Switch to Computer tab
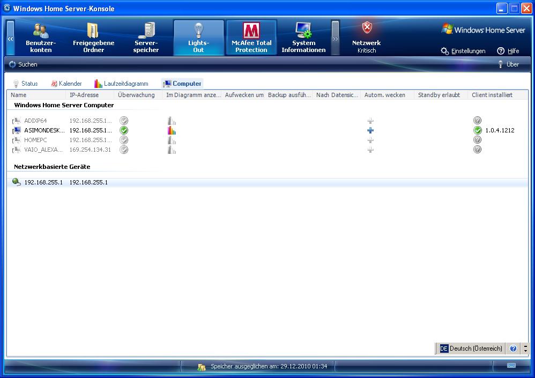 (x=182, y=84)
